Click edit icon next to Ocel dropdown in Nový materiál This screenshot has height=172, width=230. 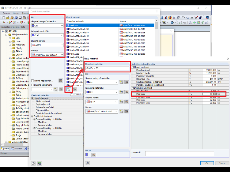pyautogui.click(x=126, y=92)
